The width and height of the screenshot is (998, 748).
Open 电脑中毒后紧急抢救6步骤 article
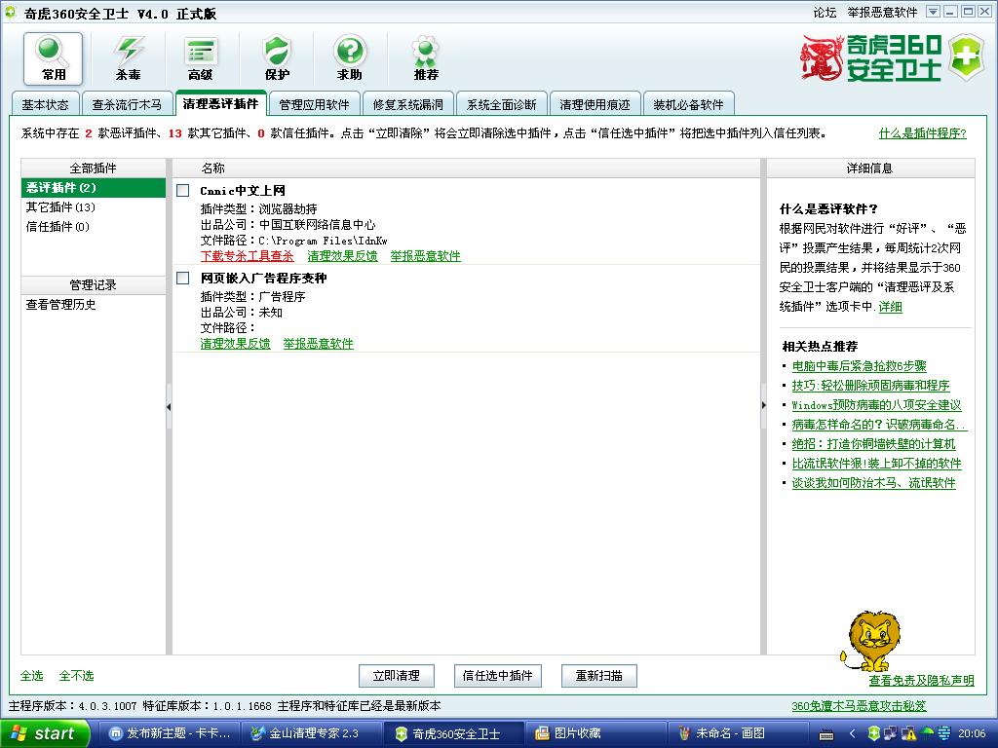coord(860,366)
